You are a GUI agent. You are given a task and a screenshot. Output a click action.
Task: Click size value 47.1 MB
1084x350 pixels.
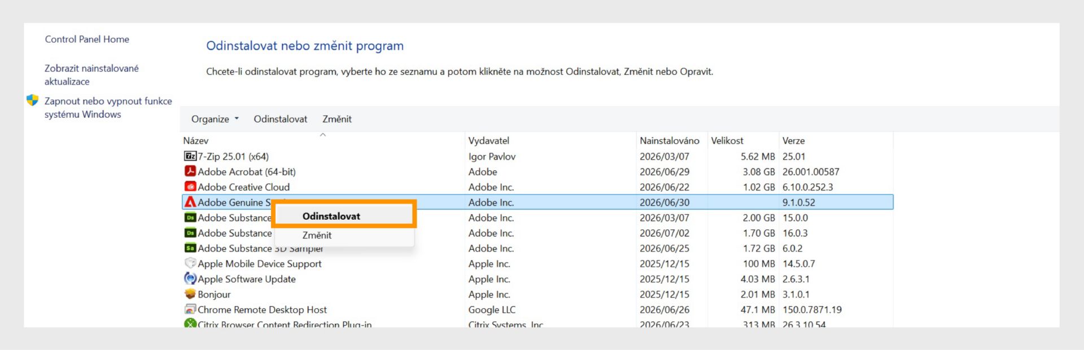(x=758, y=309)
